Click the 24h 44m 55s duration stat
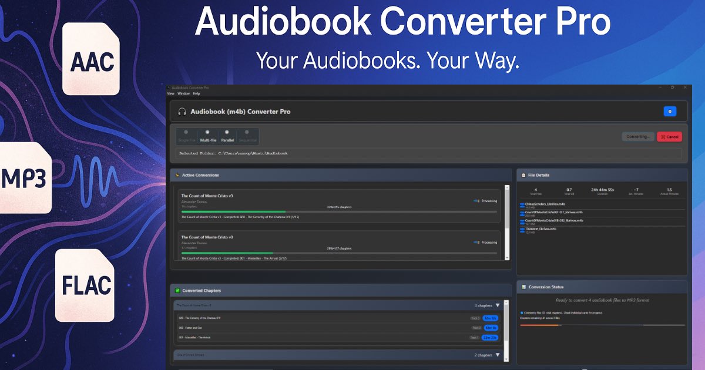Viewport: 705px width, 370px height. tap(603, 190)
